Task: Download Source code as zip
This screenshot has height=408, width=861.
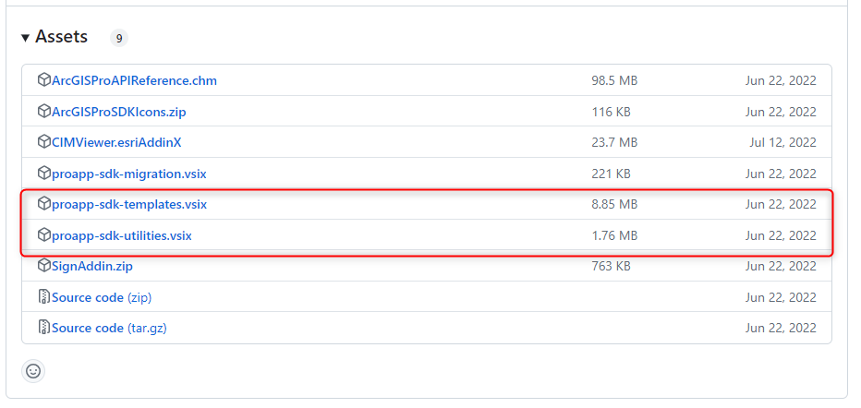Action: coord(101,297)
